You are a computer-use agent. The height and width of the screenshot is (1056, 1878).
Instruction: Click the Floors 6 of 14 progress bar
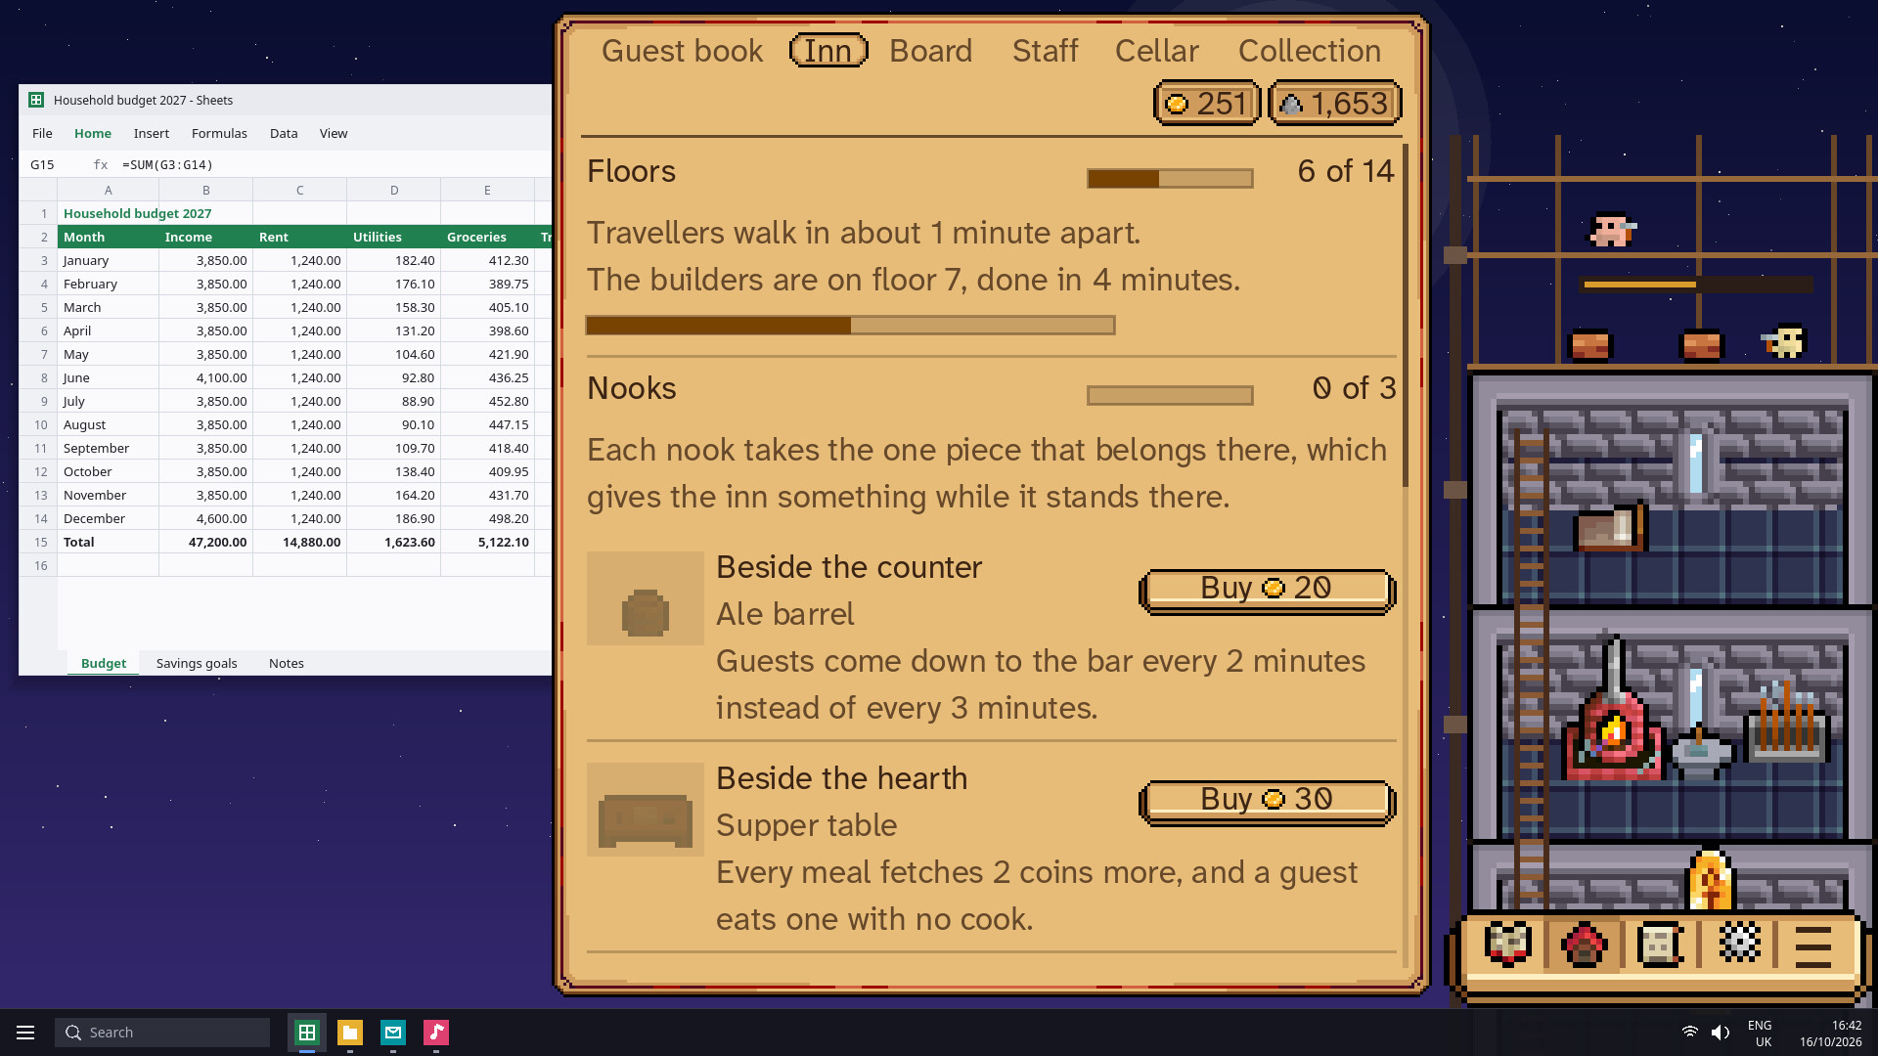point(1170,178)
